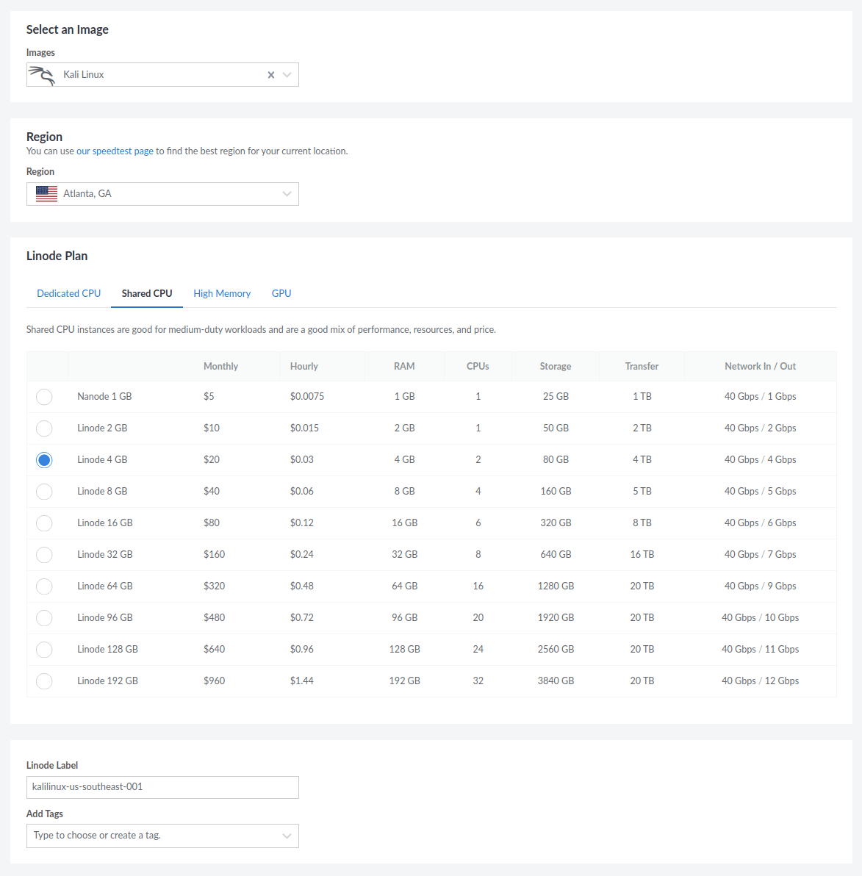Screen dimensions: 862x876
Task: Click the selected Linode 4 GB radio button
Action: click(x=44, y=460)
